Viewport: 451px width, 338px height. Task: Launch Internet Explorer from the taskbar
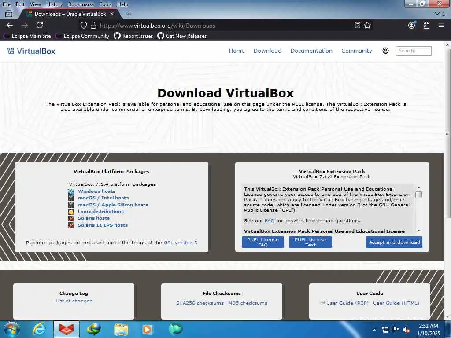pyautogui.click(x=39, y=329)
